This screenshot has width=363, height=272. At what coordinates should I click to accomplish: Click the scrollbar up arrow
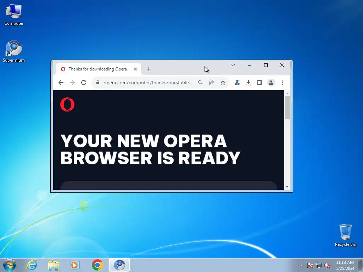point(287,93)
